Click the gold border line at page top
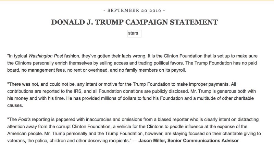This screenshot has height=155, width=274. 137,0
